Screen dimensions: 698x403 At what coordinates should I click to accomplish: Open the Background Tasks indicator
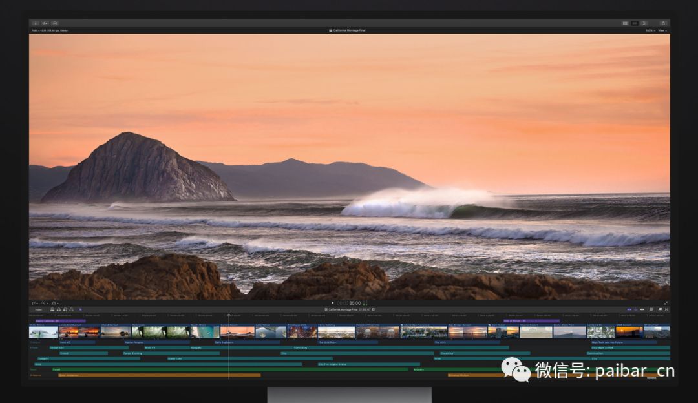tap(55, 23)
